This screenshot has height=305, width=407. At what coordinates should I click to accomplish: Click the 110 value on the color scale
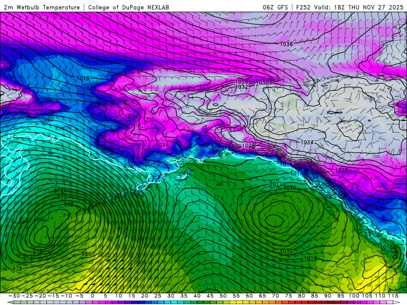[x=380, y=296]
